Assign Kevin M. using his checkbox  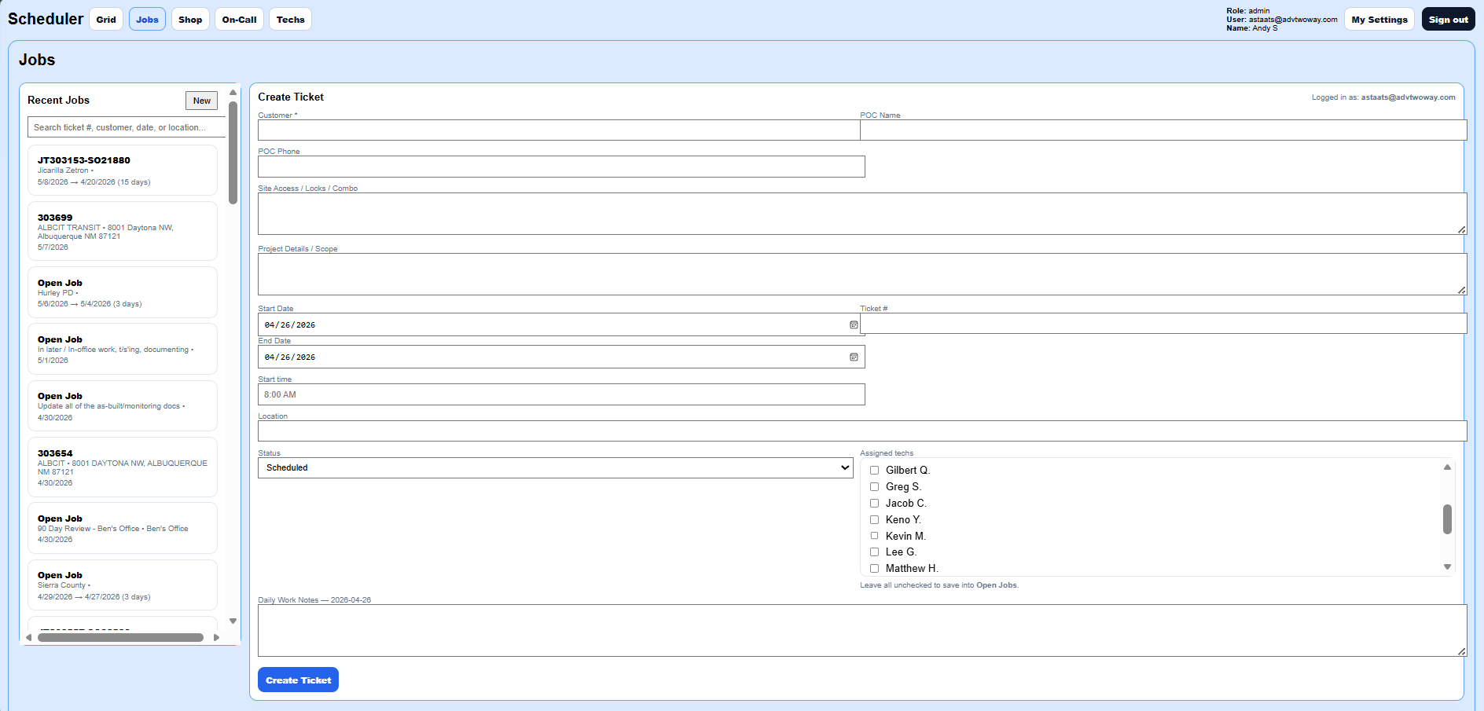[875, 535]
